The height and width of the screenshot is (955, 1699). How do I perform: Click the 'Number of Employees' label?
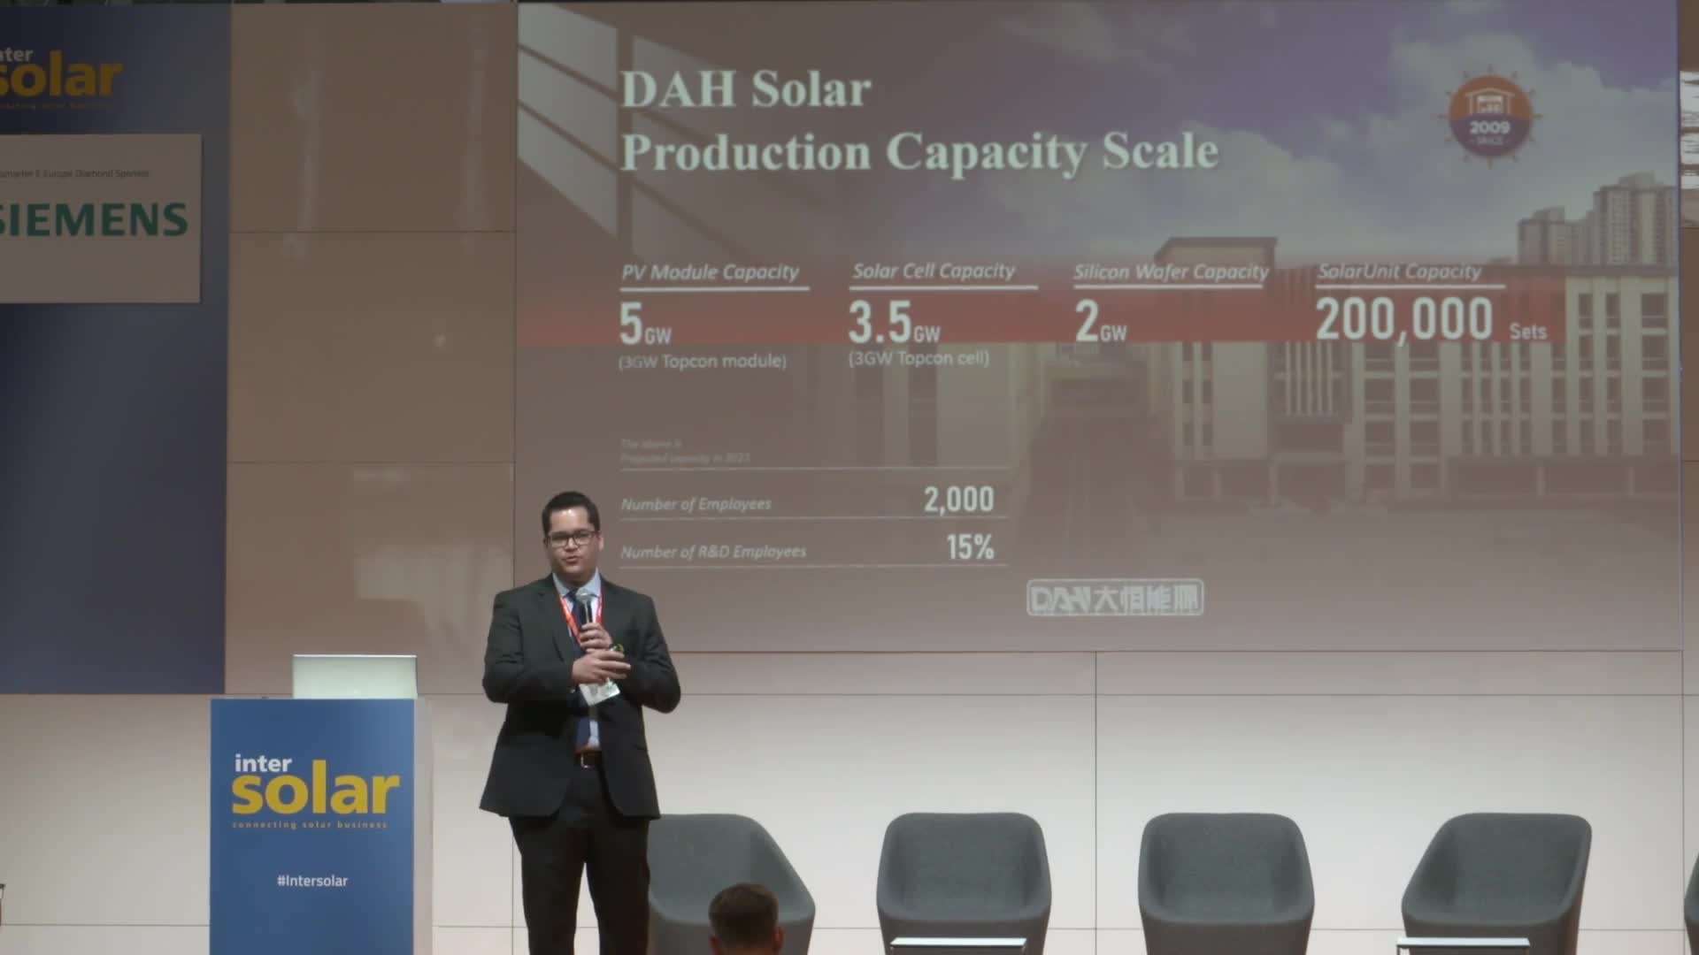[696, 504]
